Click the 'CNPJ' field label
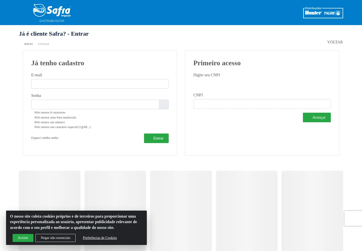The height and width of the screenshot is (251, 362). (x=198, y=95)
